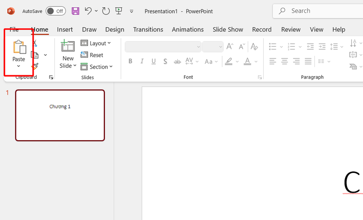Screen dimensions: 363x220
Task: Click the Copy icon
Action: (x=35, y=55)
